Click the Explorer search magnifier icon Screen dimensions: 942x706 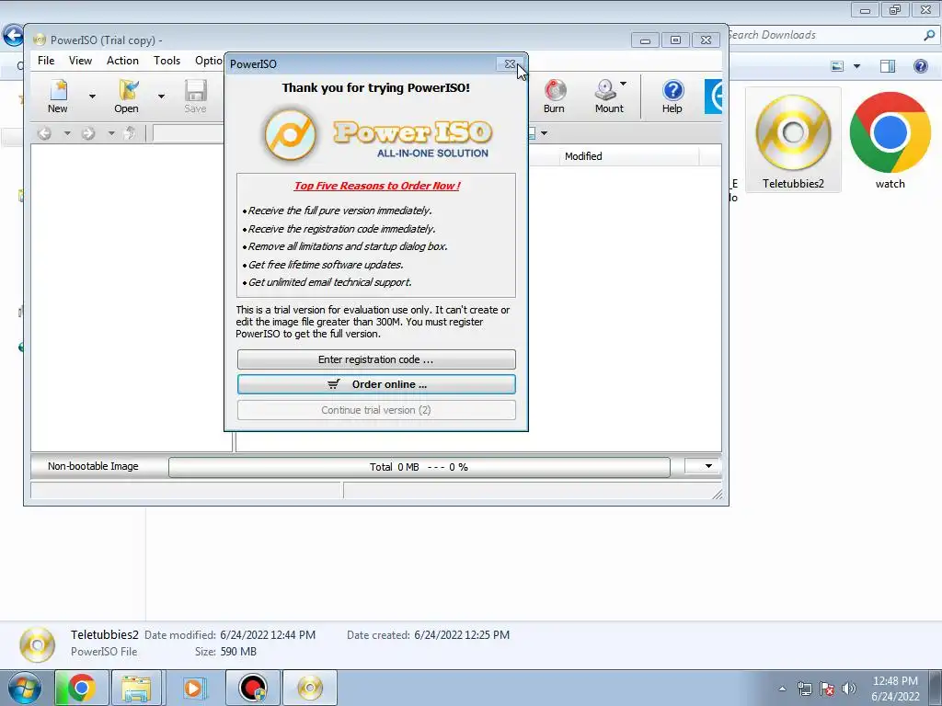929,35
